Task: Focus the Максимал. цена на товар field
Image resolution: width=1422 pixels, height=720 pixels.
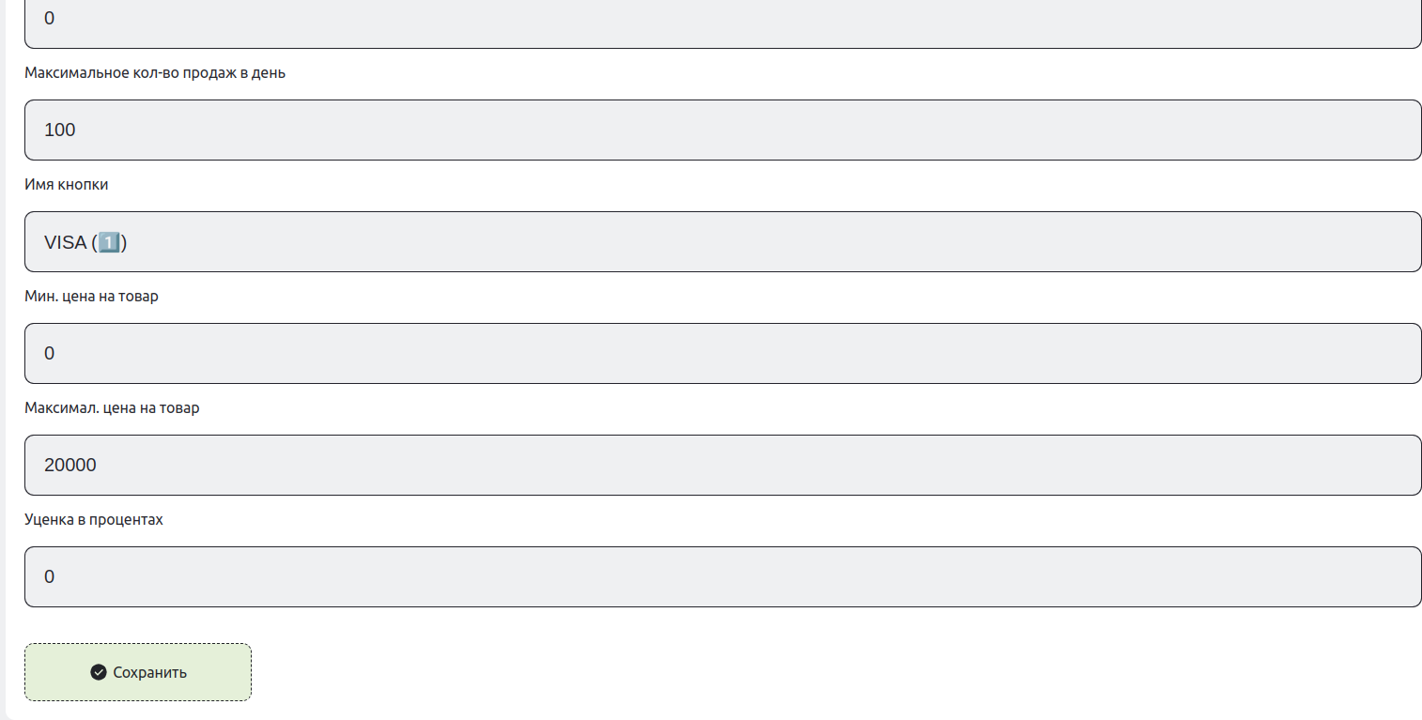Action: 722,465
